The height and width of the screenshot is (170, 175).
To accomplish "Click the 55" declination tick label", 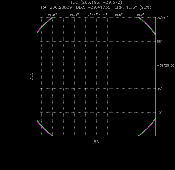I will tap(159, 42).
